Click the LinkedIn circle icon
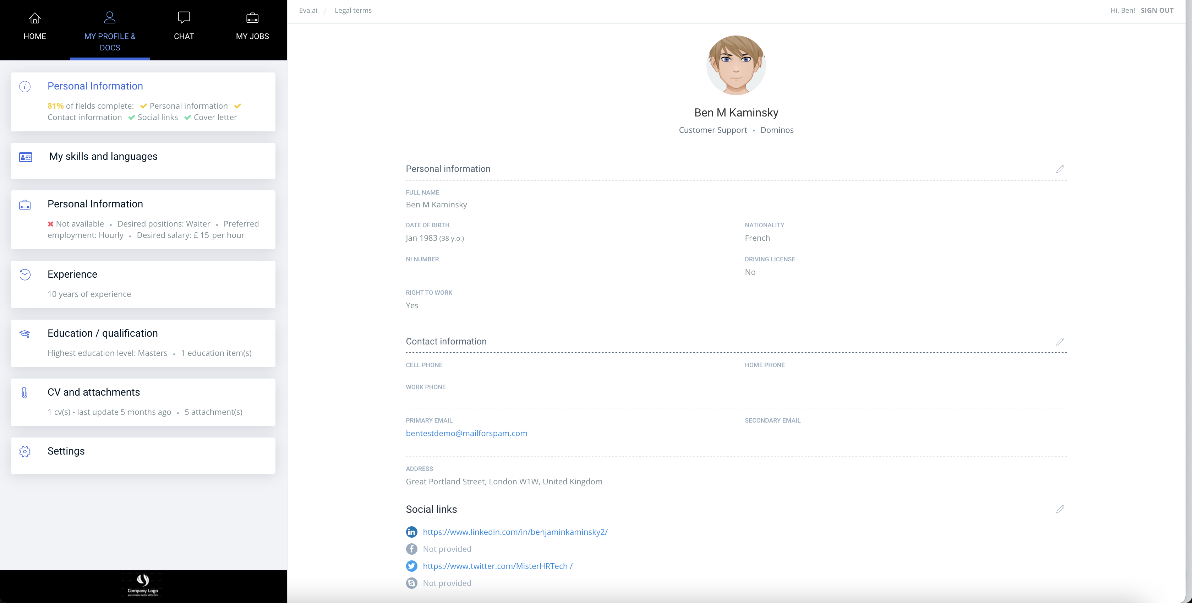Viewport: 1192px width, 603px height. (x=411, y=532)
